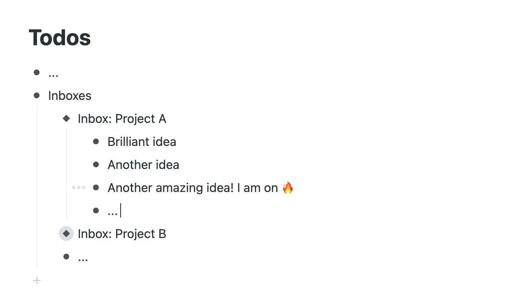527x296 pixels.
Task: Click the highlighted diamond bullet of Inbox: Project B
Action: tap(66, 234)
